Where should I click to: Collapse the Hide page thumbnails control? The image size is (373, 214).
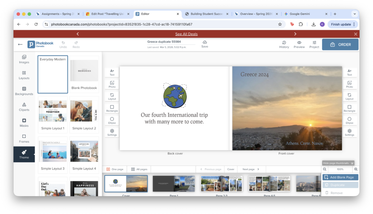click(x=338, y=163)
